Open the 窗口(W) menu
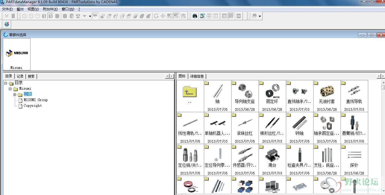This screenshot has height=195, width=385. (68, 9)
